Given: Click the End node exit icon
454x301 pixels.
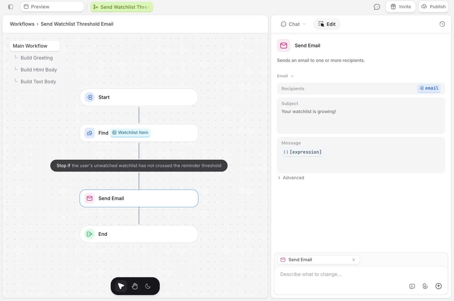Looking at the screenshot, I should click(90, 234).
